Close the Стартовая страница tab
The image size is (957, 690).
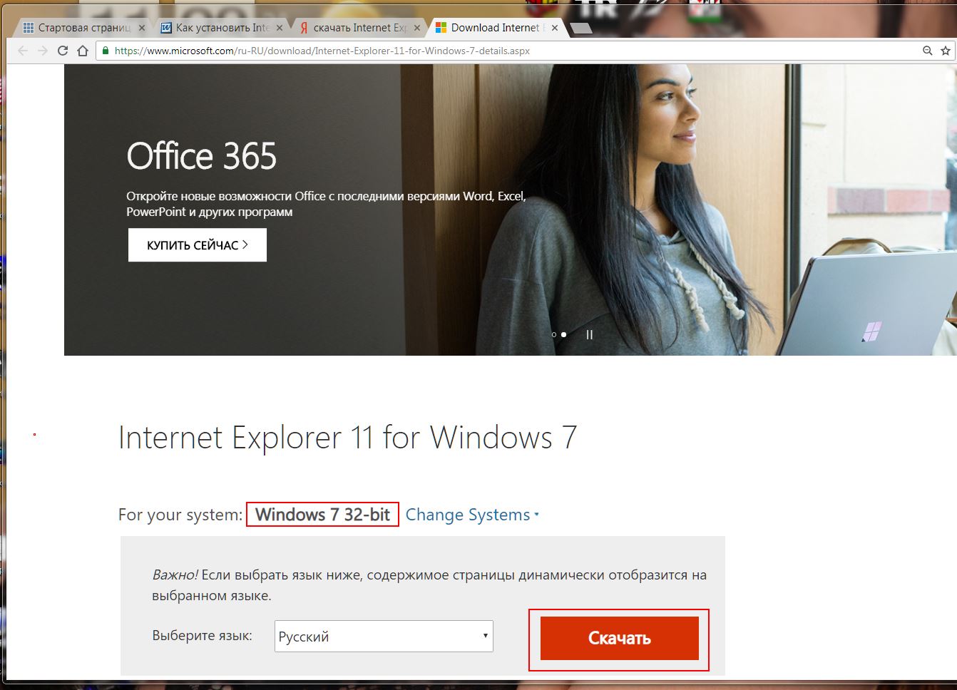coord(141,28)
